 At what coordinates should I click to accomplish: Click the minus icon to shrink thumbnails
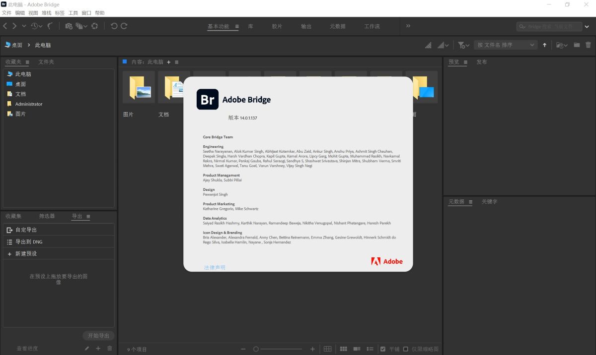tap(243, 349)
